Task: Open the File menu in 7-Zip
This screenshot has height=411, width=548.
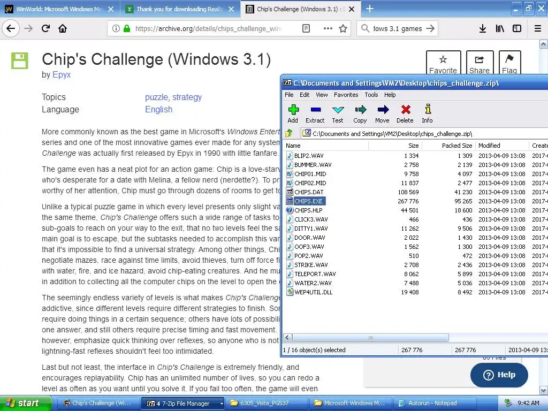Action: (x=289, y=95)
